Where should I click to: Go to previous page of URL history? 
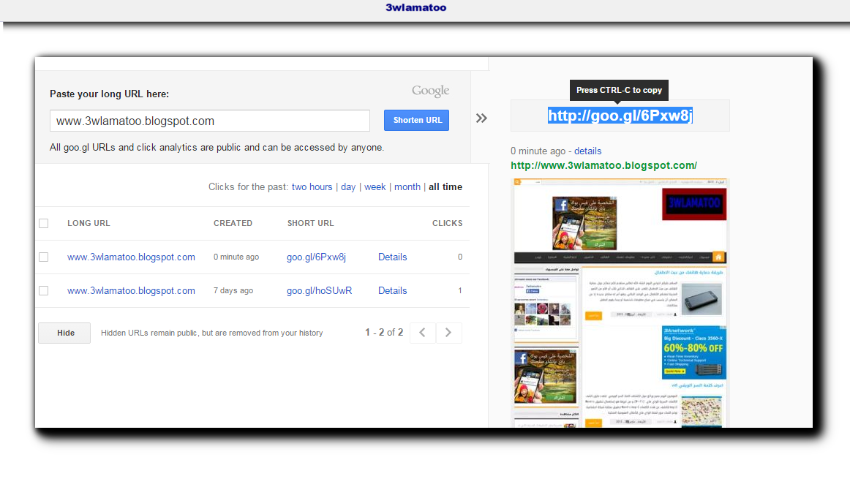[x=423, y=333]
